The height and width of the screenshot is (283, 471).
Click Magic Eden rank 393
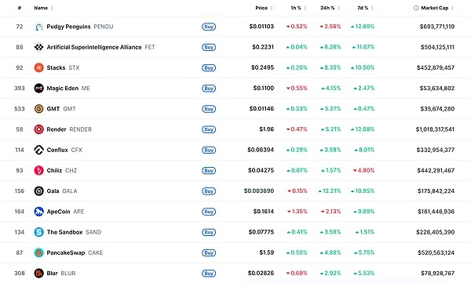point(20,89)
